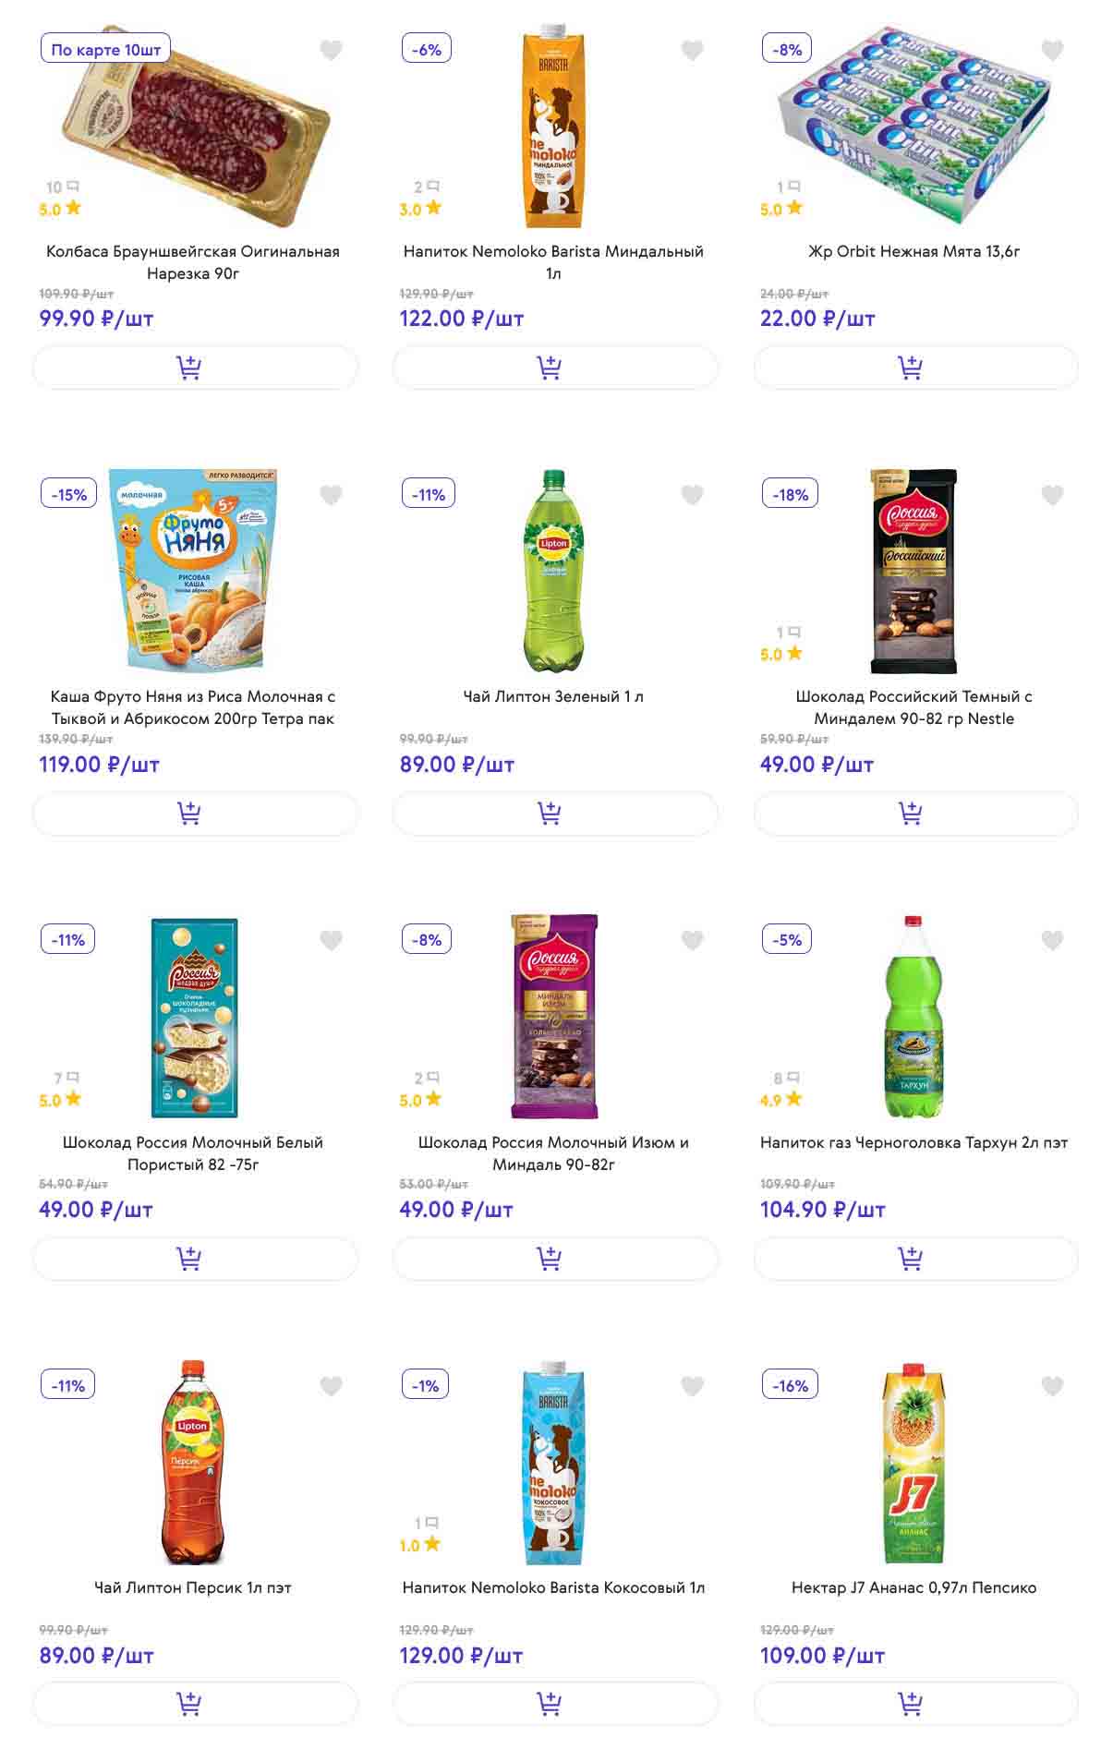Favorite the Брауншвейгская sausage with heart
1101x1749 pixels.
331,50
